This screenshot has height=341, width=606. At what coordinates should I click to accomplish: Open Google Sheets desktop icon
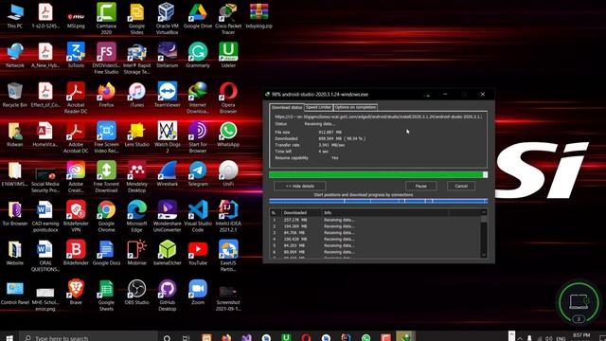coord(106,295)
